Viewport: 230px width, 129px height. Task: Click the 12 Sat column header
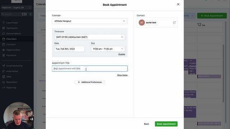(201, 25)
